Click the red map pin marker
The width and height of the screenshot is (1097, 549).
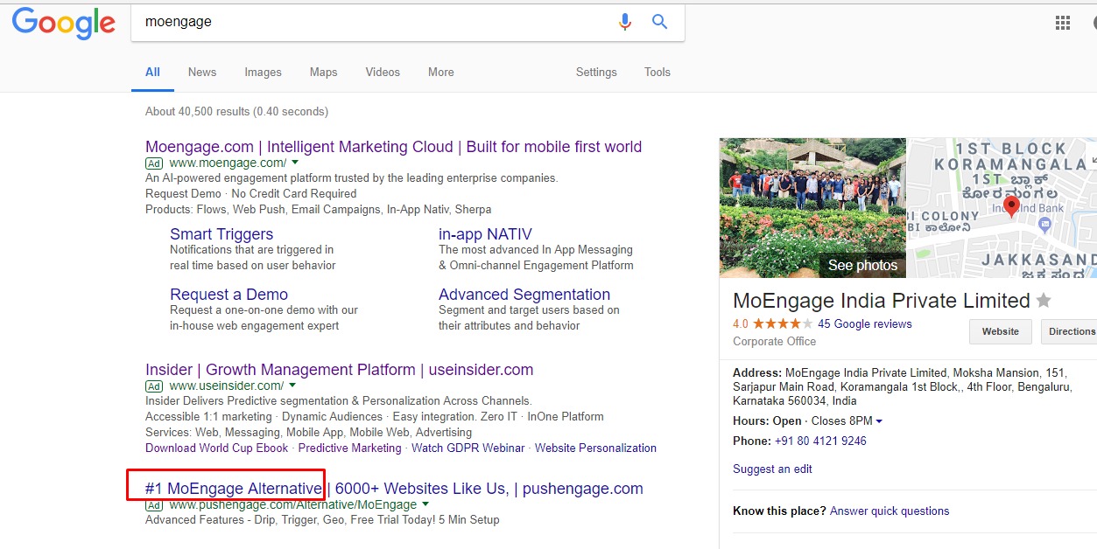1011,207
